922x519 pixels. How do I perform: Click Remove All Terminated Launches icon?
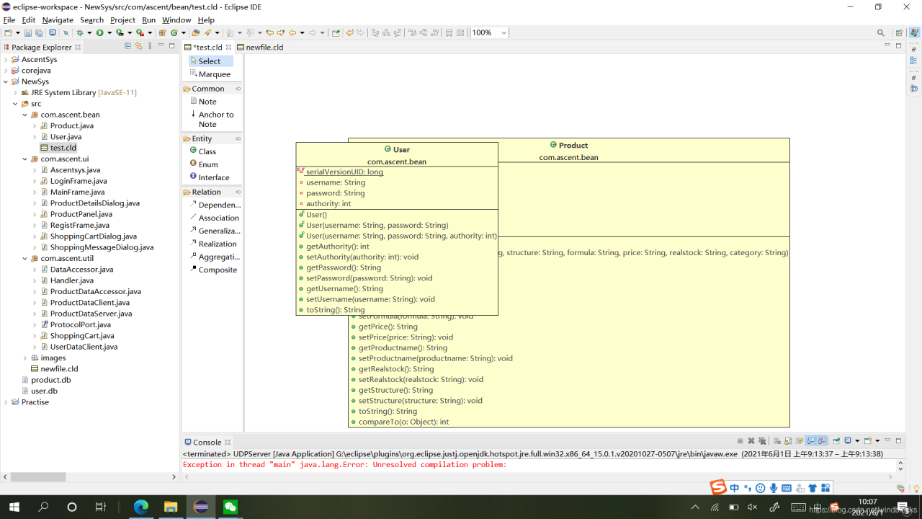pos(762,441)
